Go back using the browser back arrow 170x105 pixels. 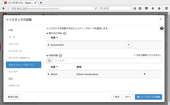click(x=3, y=8)
